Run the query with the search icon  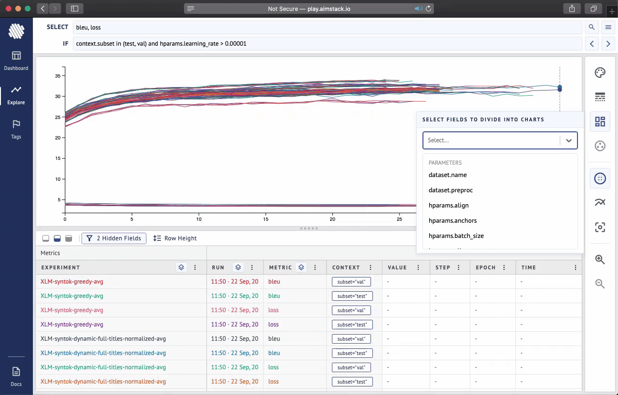tap(592, 27)
